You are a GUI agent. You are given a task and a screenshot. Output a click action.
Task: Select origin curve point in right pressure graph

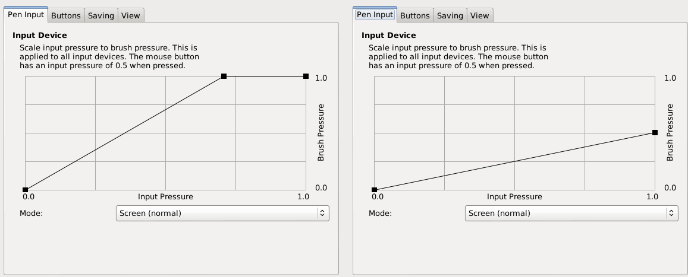[375, 190]
